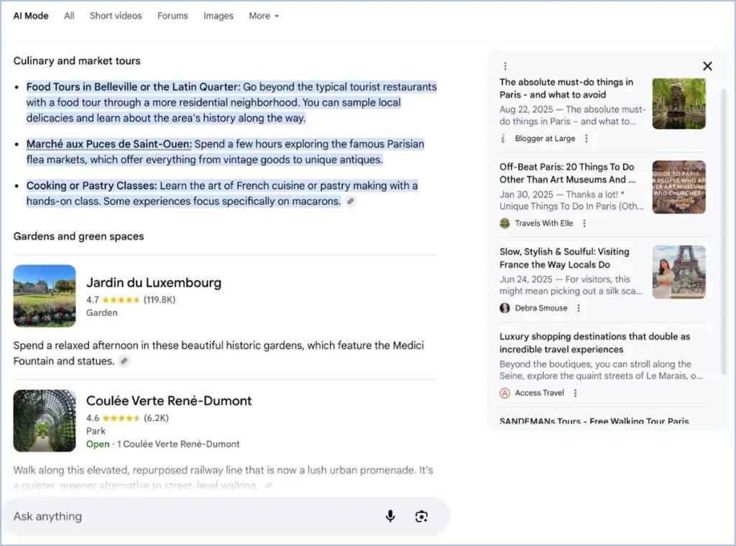The width and height of the screenshot is (736, 546).
Task: Select the Short videos tab
Action: pyautogui.click(x=116, y=16)
